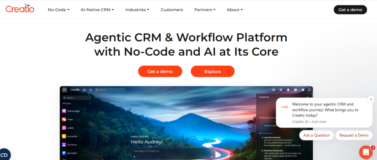The height and width of the screenshot is (160, 377).
Task: Click the orange Accounts icon in sidebar
Action: [64, 136]
